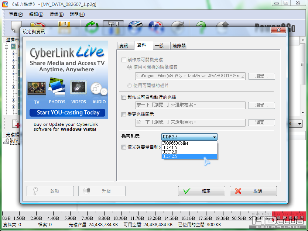The width and height of the screenshot is (308, 231).
Task: Click 瀏覽 button for disc icon
Action: (x=261, y=123)
